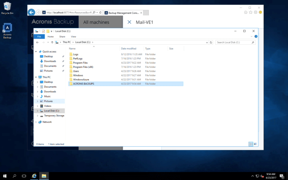The image size is (288, 180).
Task: Close the Mail-VE1 panel with the X
Action: click(x=129, y=22)
